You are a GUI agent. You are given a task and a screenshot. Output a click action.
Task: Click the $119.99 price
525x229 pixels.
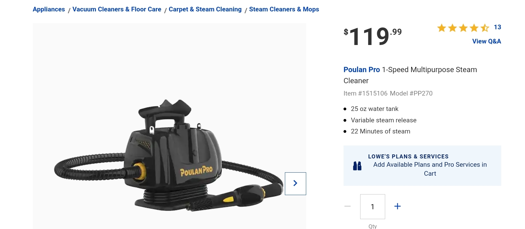tap(373, 36)
